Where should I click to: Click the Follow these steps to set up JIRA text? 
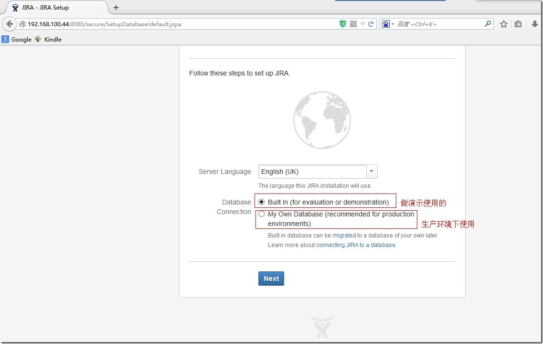point(240,74)
